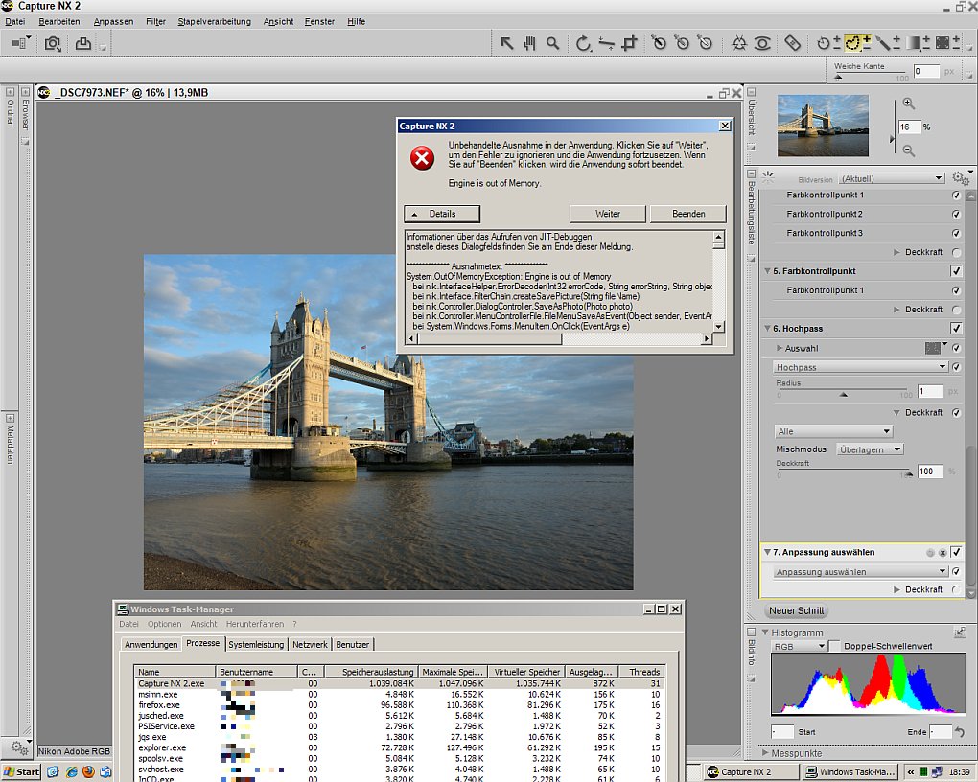Toggle the Auswahl row checkbox

(956, 348)
